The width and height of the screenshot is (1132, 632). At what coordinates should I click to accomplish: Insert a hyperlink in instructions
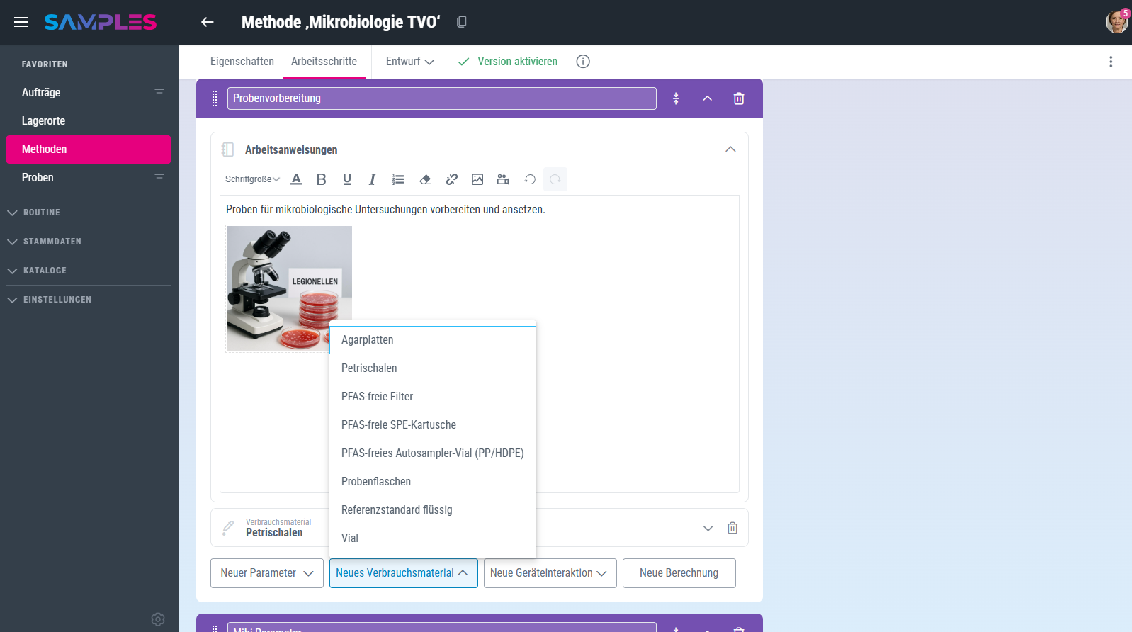451,179
